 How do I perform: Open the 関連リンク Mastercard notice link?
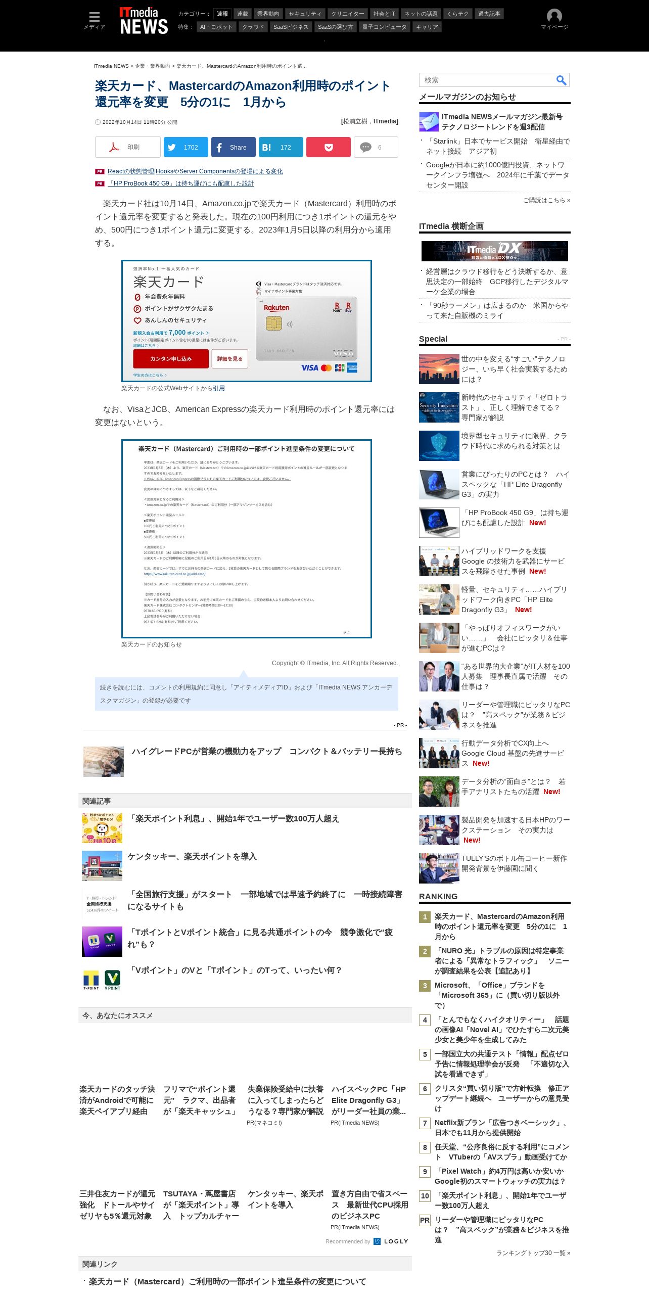point(227,1281)
